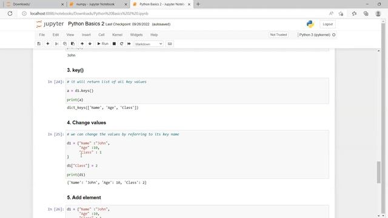Add page to favorites star icon
The width and height of the screenshot is (388, 218).
[x=341, y=13]
